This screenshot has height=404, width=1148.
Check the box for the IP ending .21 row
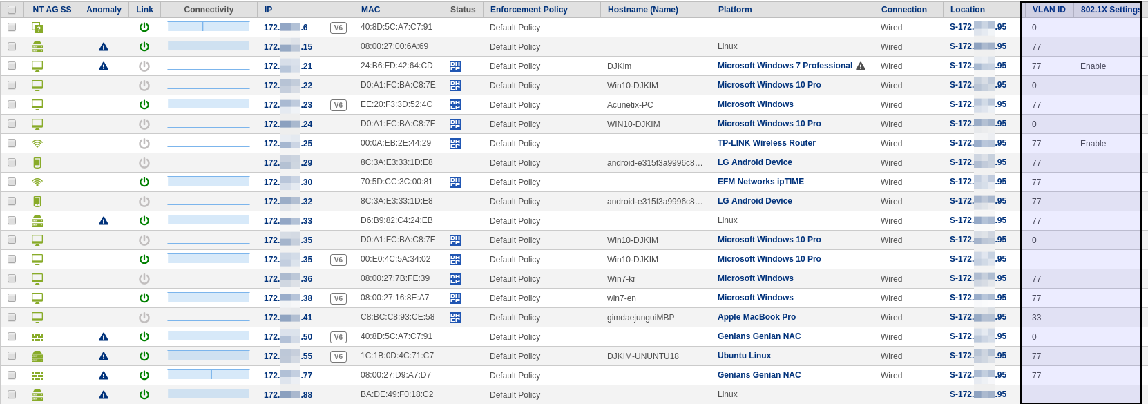coord(12,66)
